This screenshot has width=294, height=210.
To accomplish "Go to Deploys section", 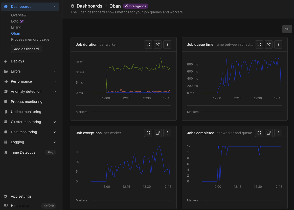I will pos(17,61).
